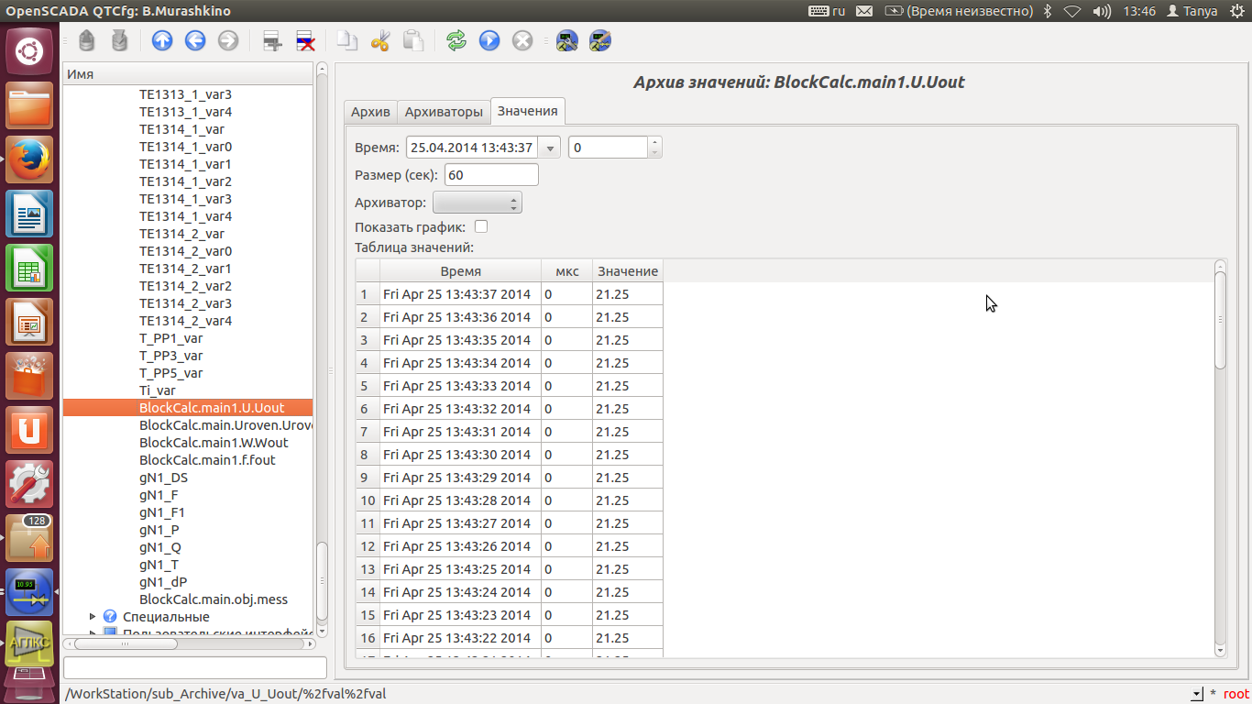Screen dimensions: 1252x704
Task: Click the Load from database toolbar icon
Action: [x=86, y=40]
